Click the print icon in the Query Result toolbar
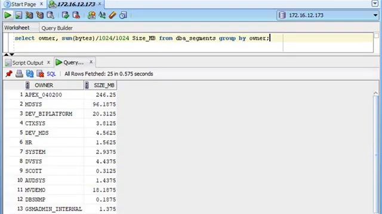Viewport: 382px width, 214px height. tap(19, 74)
